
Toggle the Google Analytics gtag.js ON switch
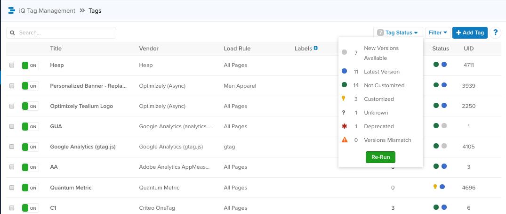click(30, 147)
